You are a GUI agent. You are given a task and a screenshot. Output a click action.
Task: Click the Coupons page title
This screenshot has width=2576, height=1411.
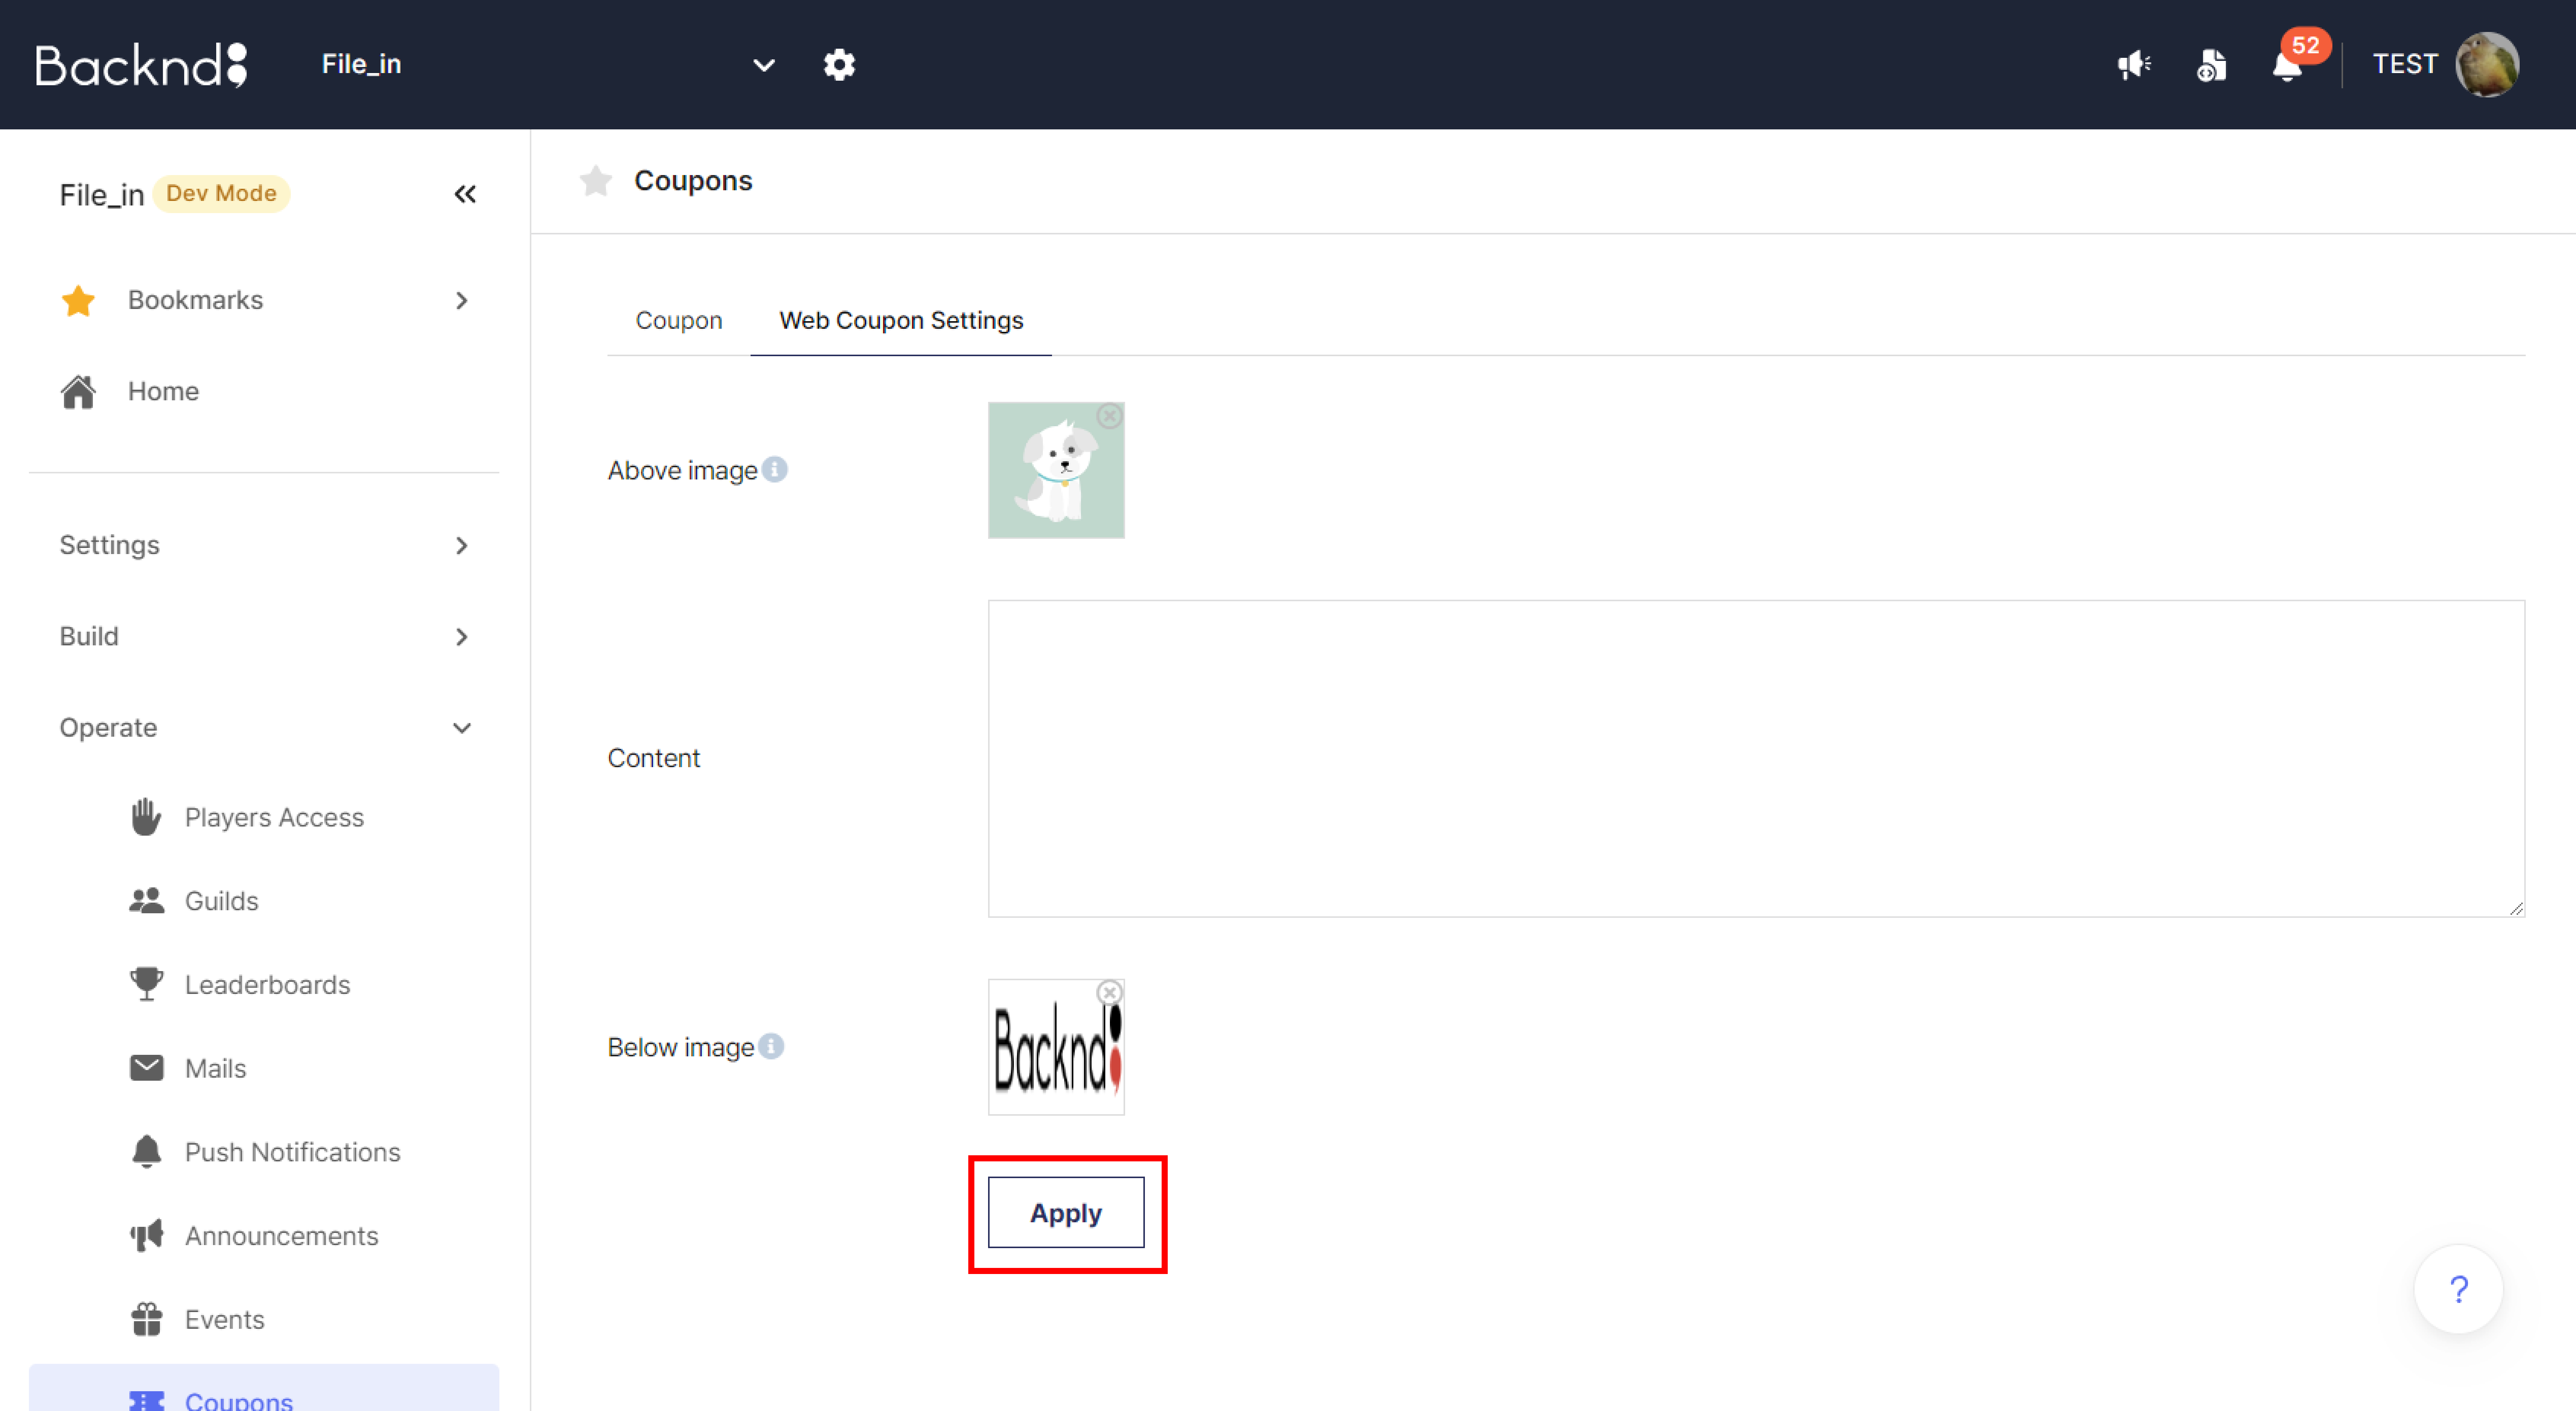pyautogui.click(x=693, y=181)
